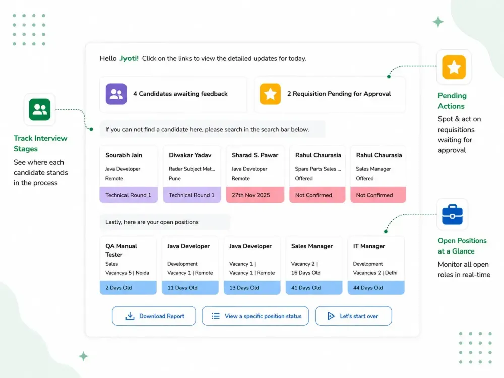Click Vacancies 2 | Delhi text
The image size is (504, 378).
(375, 273)
